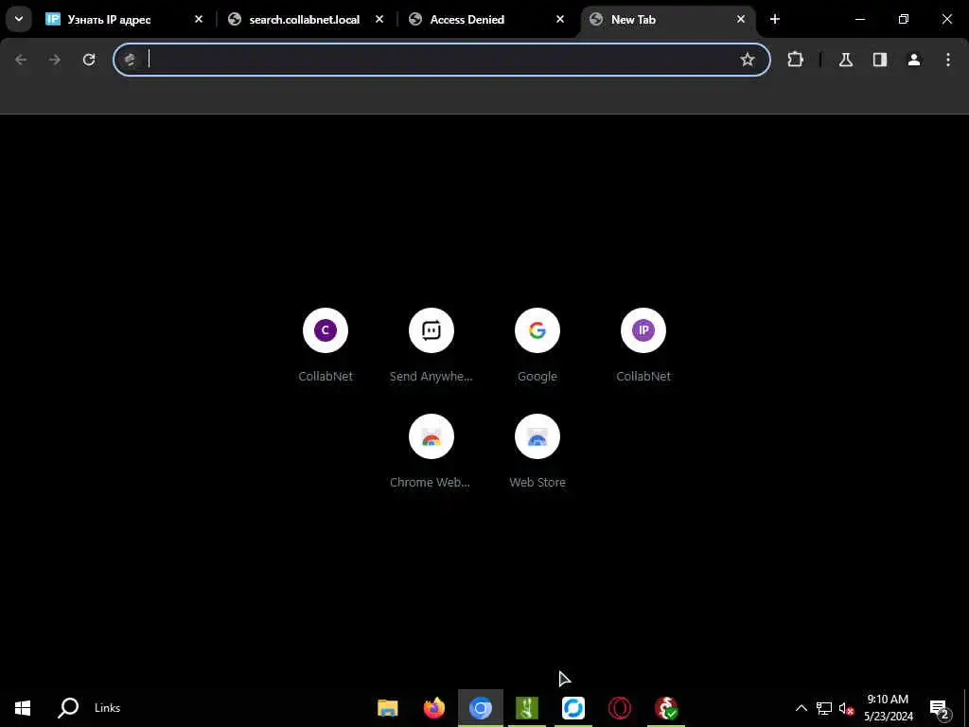This screenshot has width=969, height=727.
Task: Open the network status tray icon
Action: [824, 708]
